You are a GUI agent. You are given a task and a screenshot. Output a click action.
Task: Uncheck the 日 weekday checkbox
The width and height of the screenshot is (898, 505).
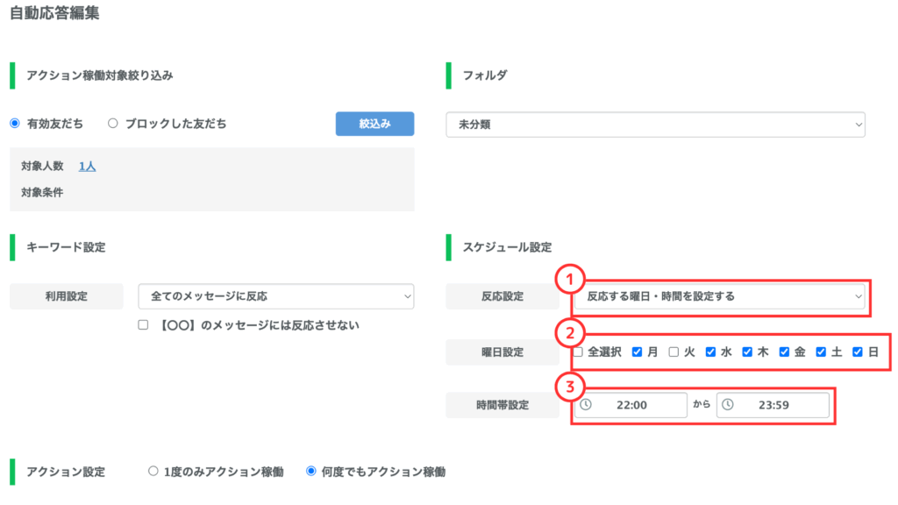pos(858,352)
